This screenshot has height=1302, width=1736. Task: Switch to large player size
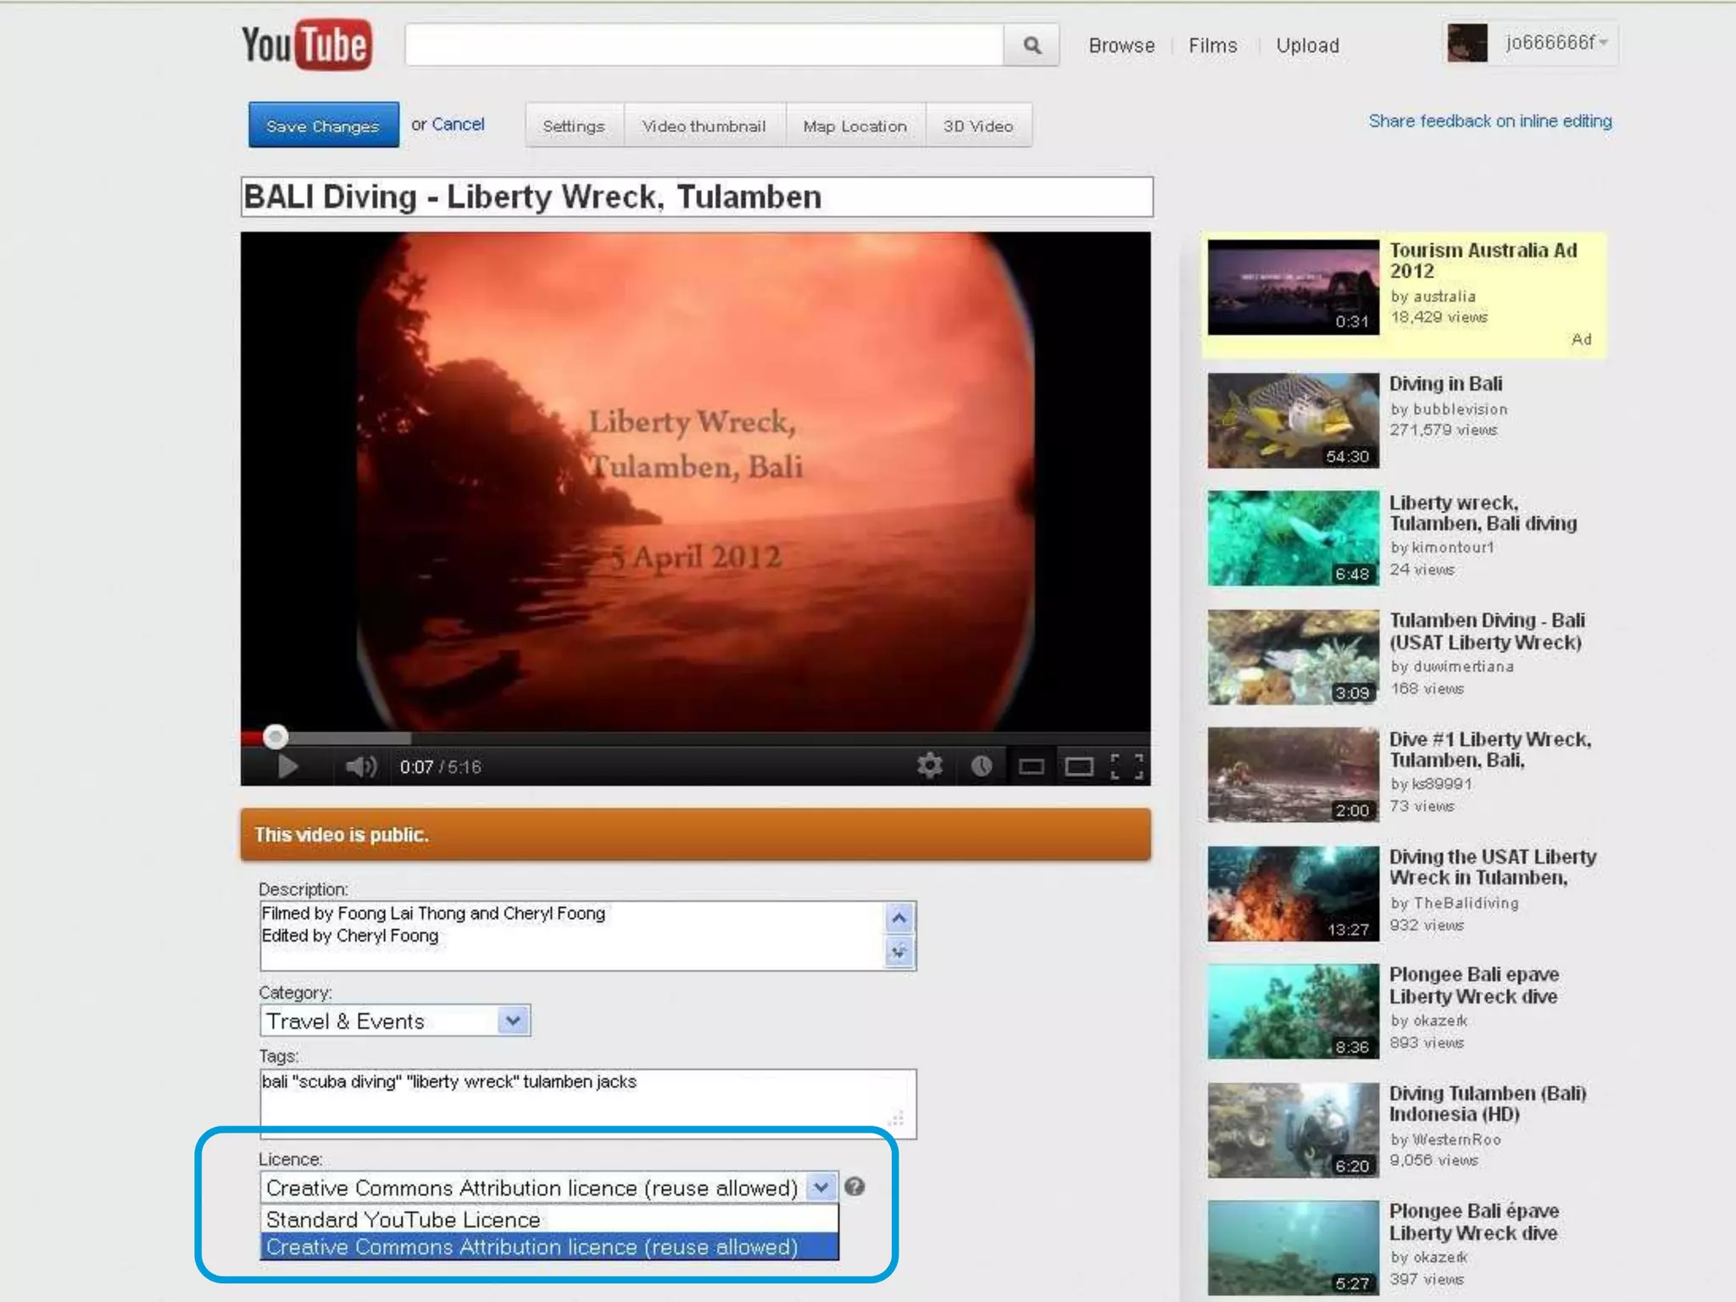point(1079,766)
